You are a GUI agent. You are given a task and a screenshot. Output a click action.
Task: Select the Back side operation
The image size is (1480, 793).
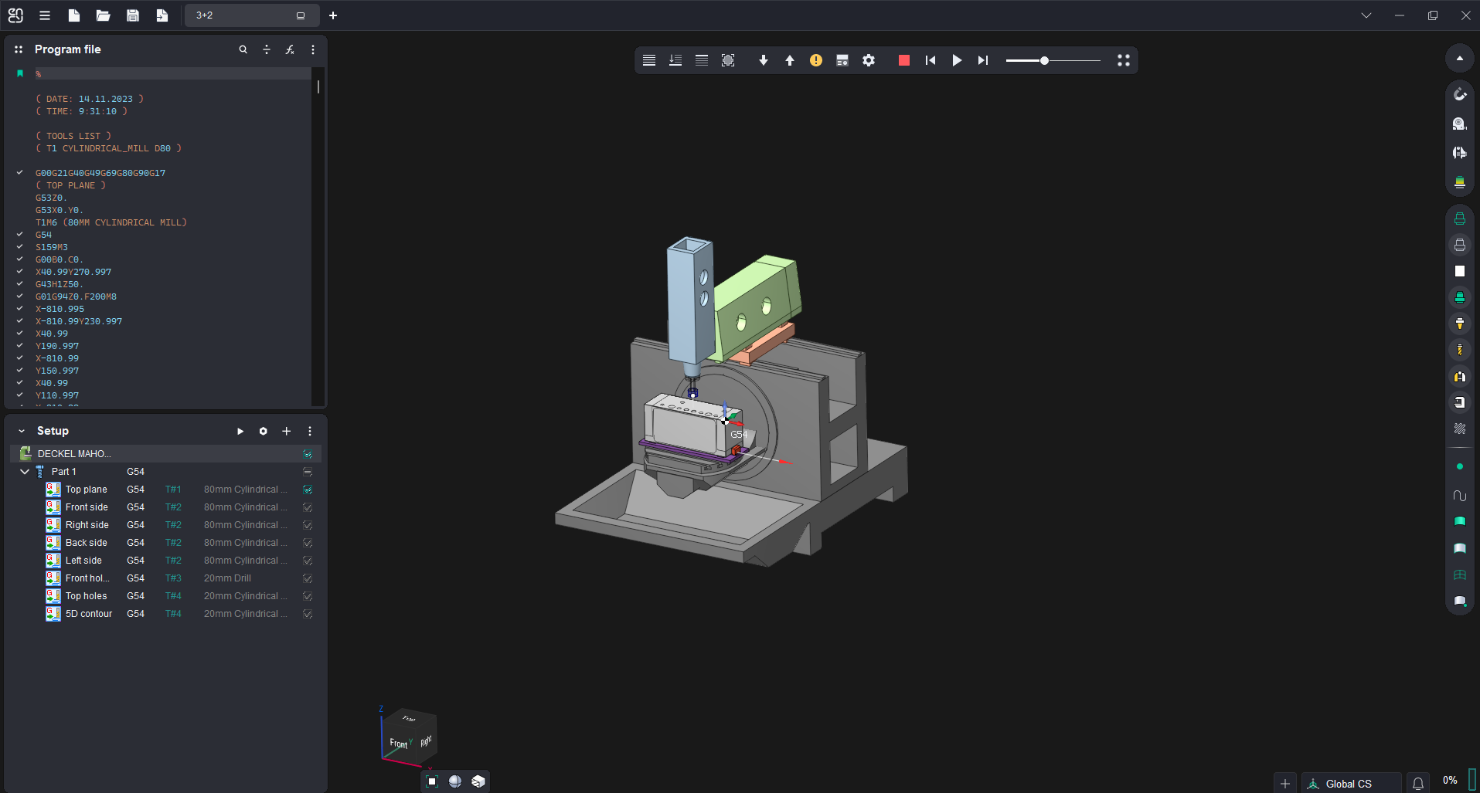pyautogui.click(x=87, y=543)
